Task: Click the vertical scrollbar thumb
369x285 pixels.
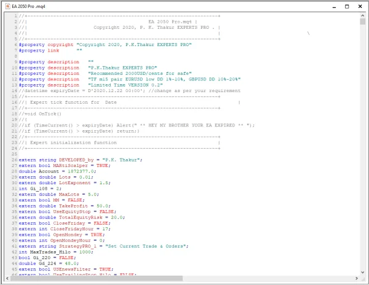Action: [363, 21]
